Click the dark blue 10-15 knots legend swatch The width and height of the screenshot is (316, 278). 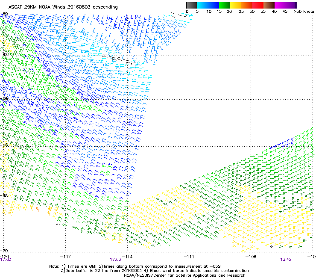tap(214, 5)
